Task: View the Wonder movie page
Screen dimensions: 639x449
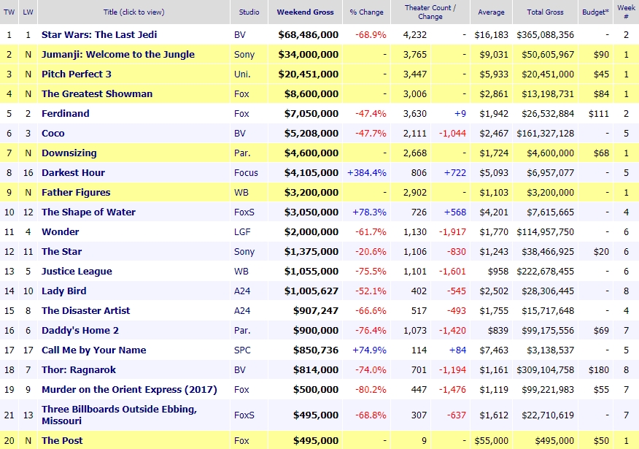Action: [x=61, y=231]
